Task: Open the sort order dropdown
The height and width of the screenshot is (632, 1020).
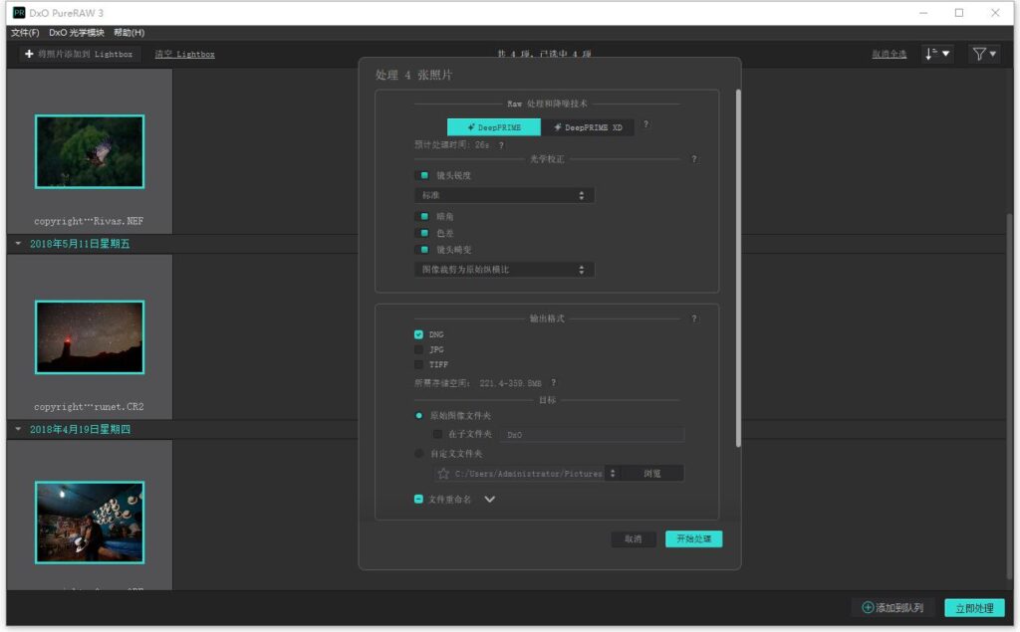Action: tap(936, 54)
